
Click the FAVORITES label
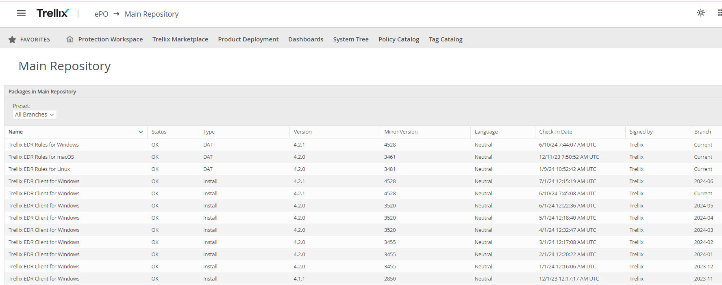point(35,39)
